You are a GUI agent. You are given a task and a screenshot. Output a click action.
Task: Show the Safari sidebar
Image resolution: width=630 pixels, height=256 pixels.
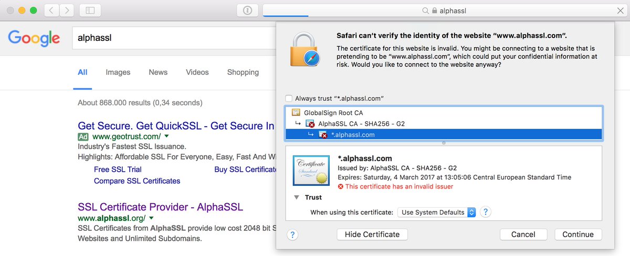90,10
